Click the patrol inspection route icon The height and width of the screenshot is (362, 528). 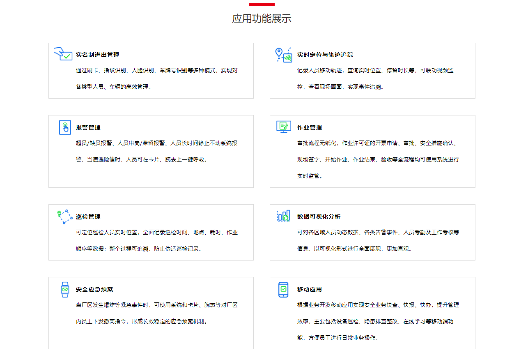[x=64, y=217]
